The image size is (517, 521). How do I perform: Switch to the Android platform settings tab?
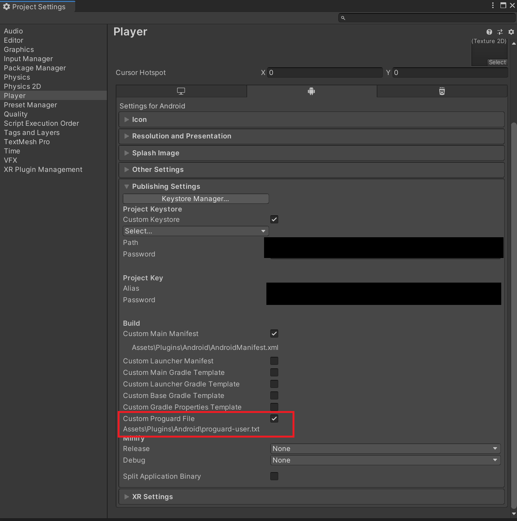[x=311, y=91]
